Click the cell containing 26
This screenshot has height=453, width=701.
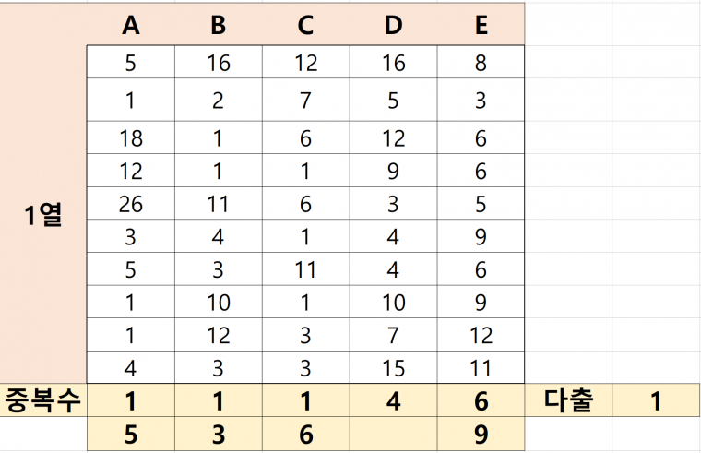[131, 202]
